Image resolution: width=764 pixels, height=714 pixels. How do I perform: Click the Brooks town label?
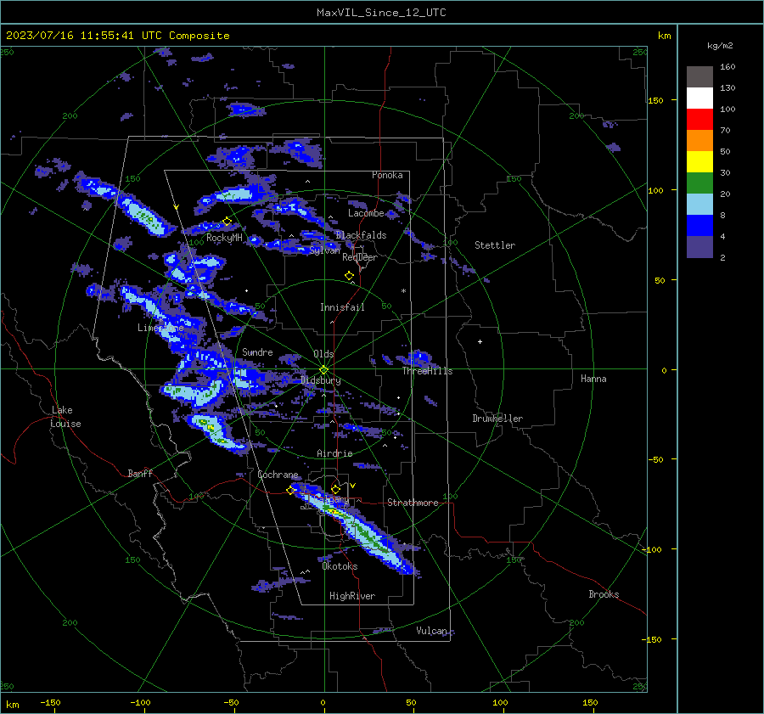pos(604,594)
